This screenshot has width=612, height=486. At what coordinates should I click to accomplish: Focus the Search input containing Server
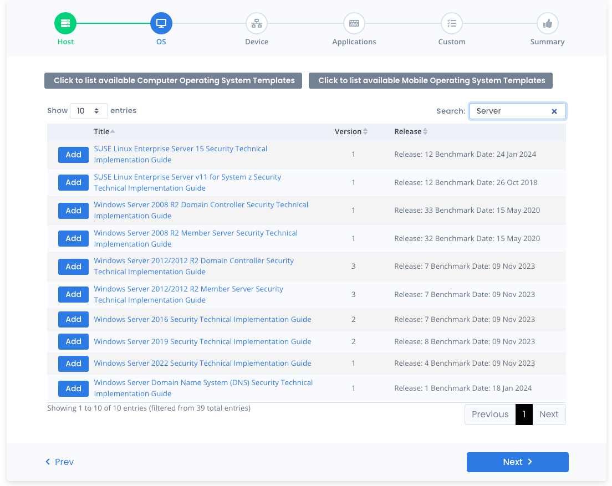[x=517, y=111]
